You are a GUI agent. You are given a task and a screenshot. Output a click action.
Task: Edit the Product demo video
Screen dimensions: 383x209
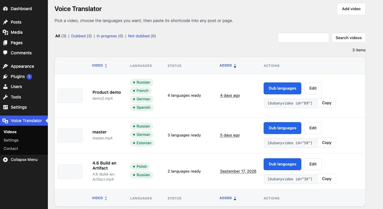point(313,88)
